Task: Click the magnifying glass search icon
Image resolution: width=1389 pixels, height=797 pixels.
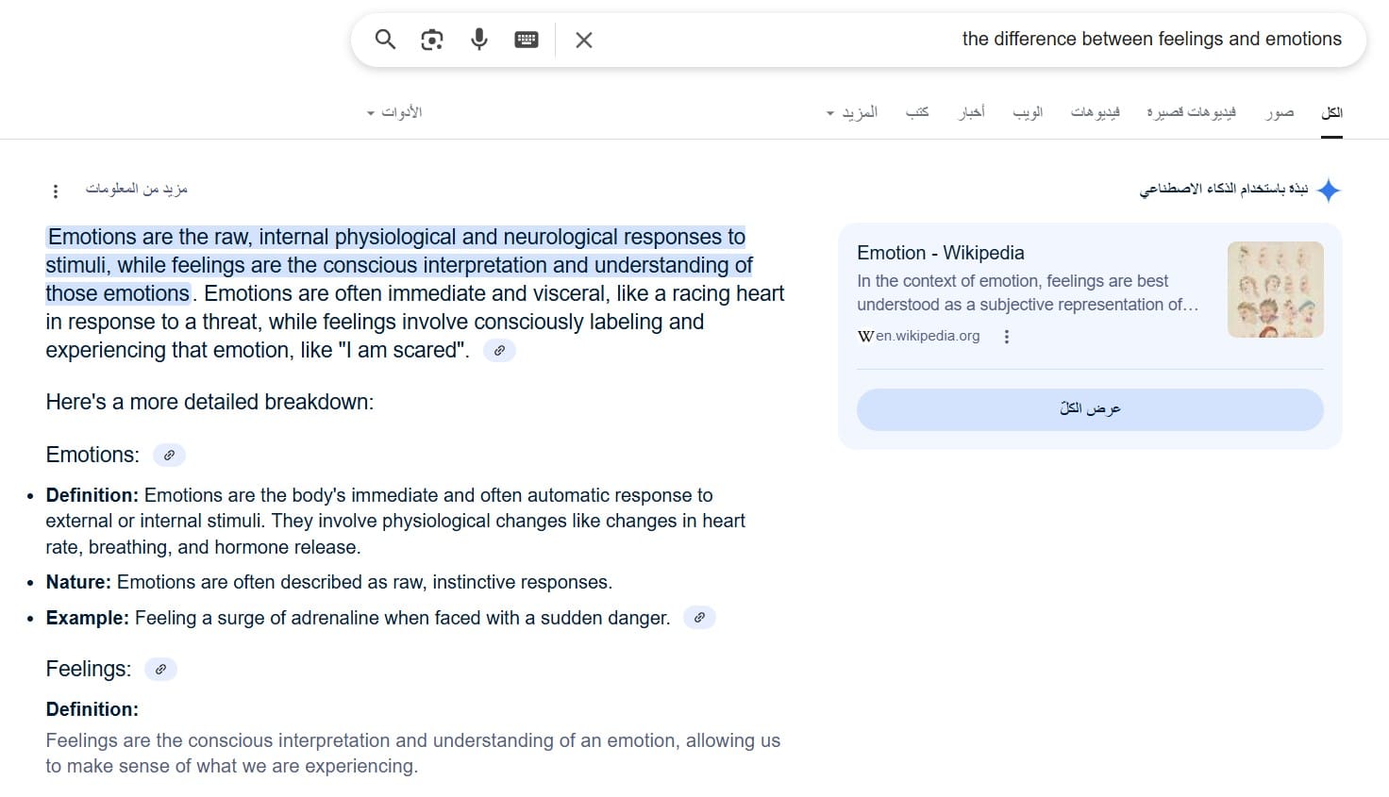Action: tap(385, 40)
